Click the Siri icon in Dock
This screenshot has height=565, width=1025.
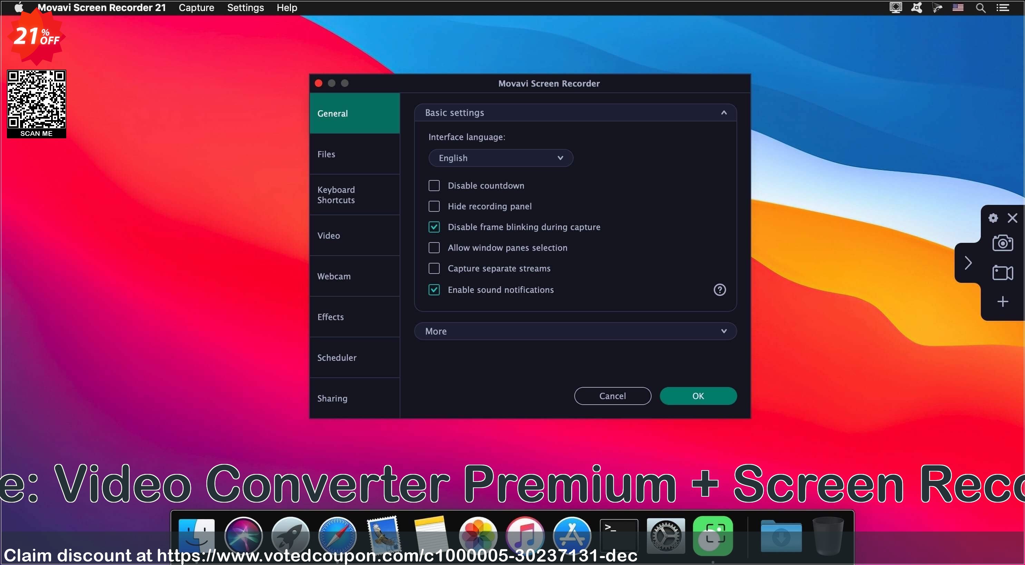pos(244,535)
